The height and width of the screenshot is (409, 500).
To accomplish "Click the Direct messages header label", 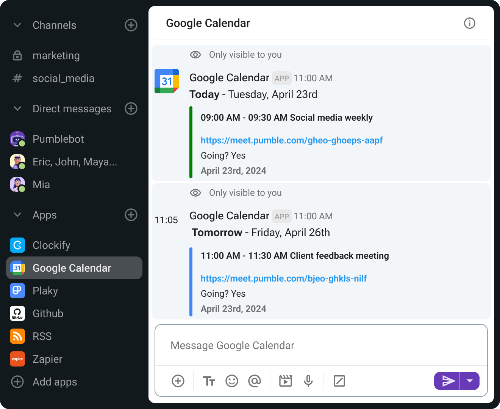I will coord(72,109).
